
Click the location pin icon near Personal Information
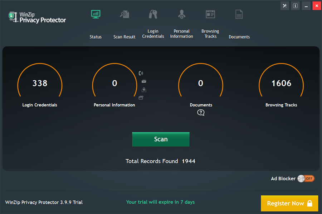pyautogui.click(x=143, y=90)
